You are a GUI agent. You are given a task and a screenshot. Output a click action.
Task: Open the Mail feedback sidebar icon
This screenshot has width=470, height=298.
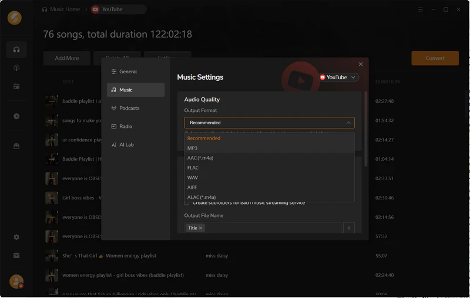16,255
